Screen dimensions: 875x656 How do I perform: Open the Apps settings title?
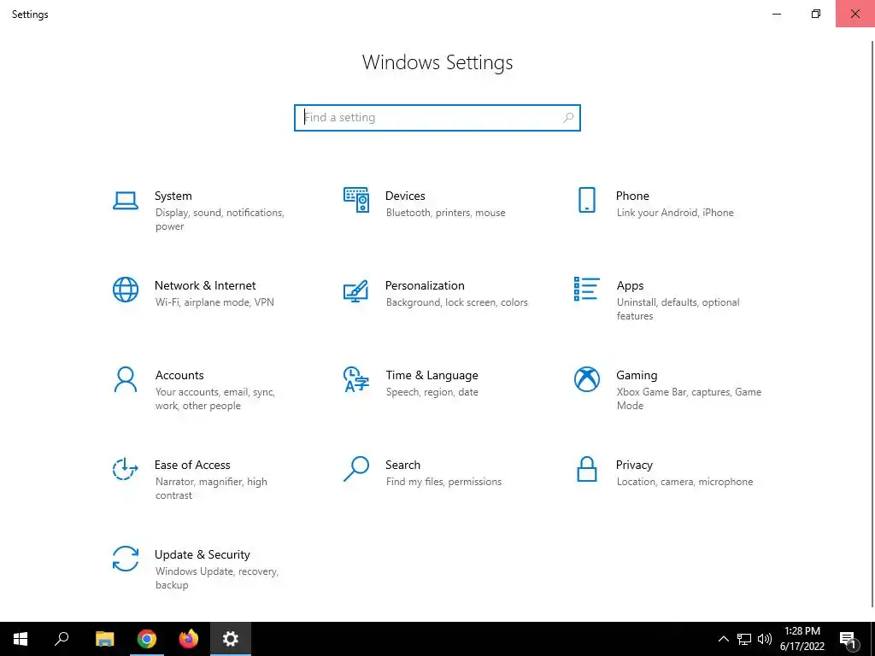click(x=630, y=285)
